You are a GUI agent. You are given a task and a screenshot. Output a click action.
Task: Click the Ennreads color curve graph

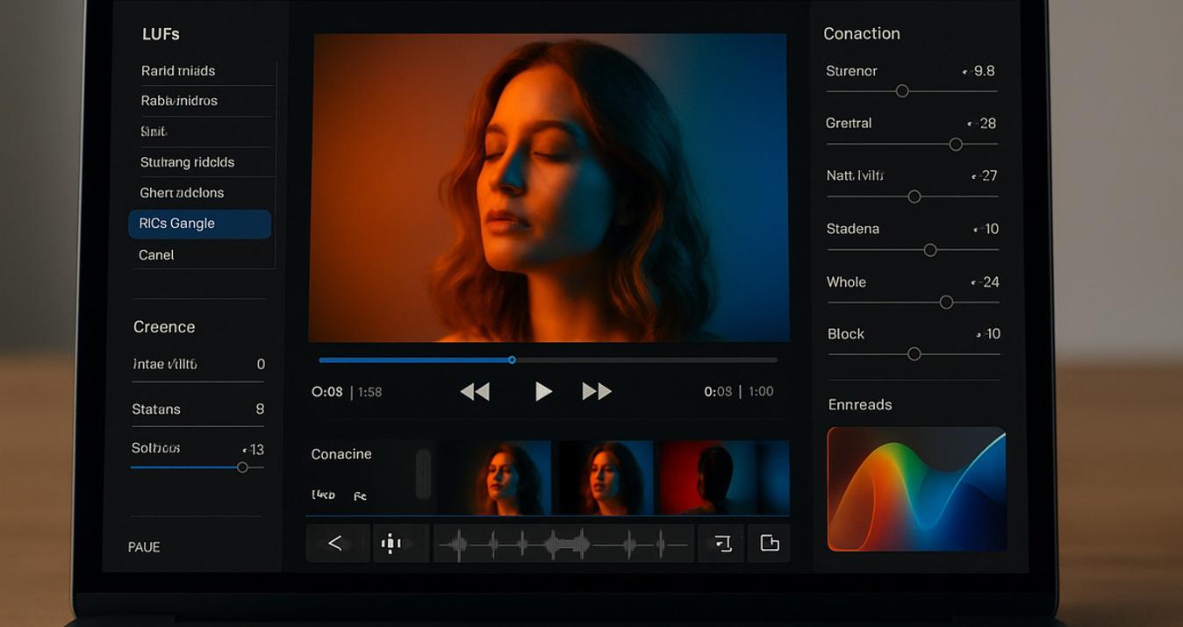[x=916, y=489]
